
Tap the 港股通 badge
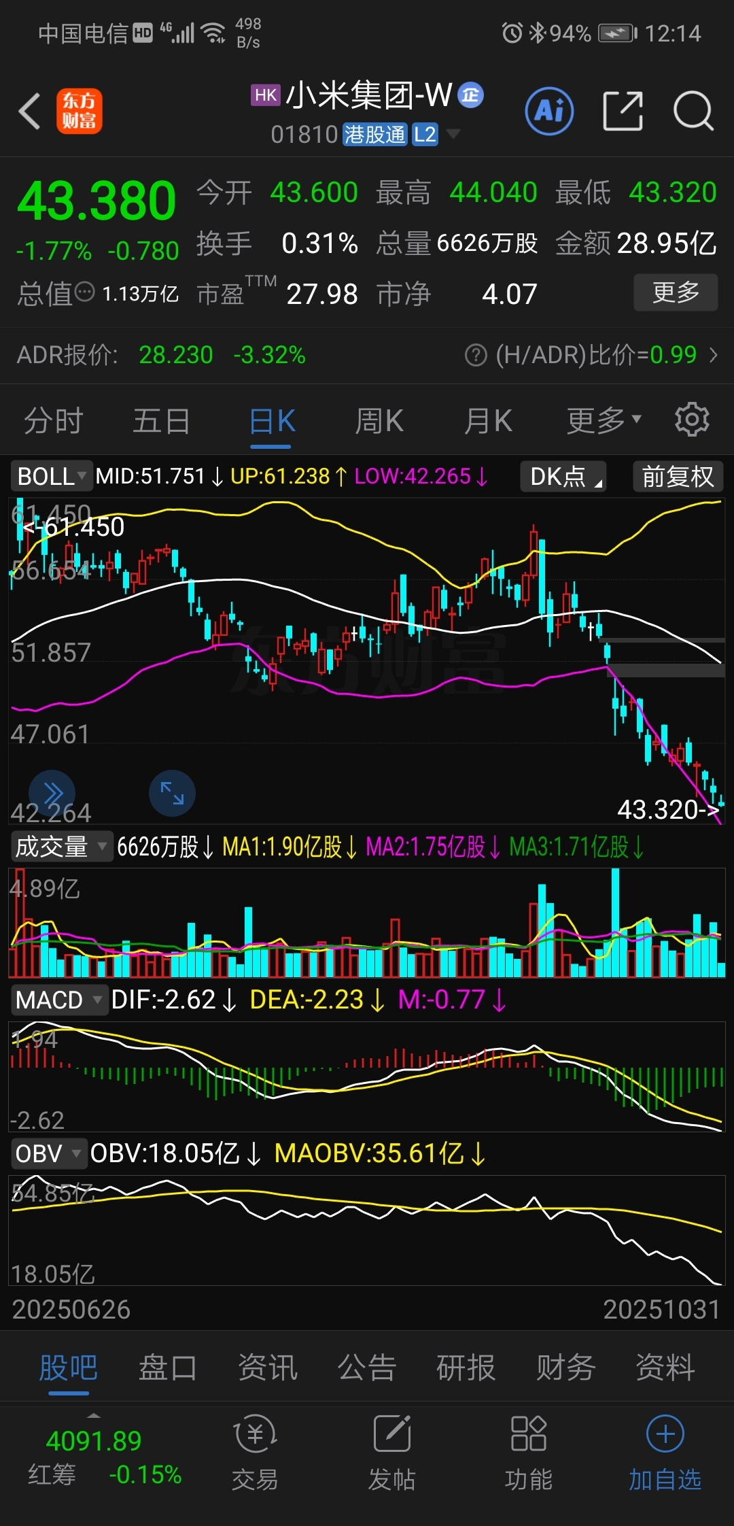click(374, 135)
